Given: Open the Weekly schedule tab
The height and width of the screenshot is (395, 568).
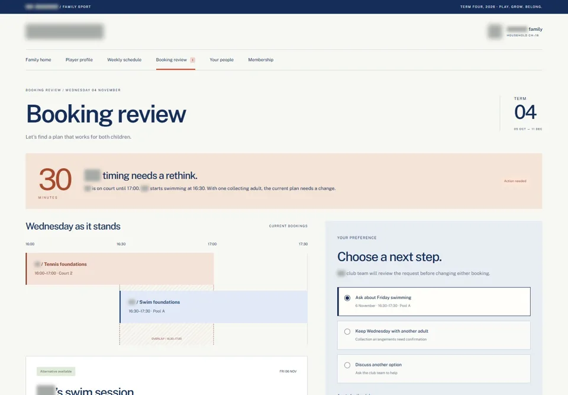Looking at the screenshot, I should point(124,60).
